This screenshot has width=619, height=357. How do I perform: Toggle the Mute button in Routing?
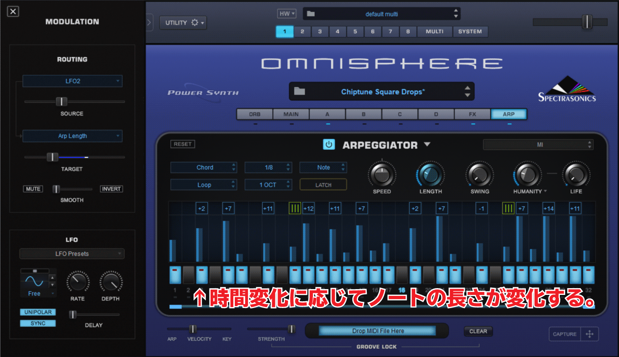pos(33,189)
